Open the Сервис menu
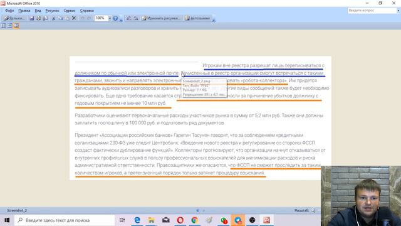The height and width of the screenshot is (226, 401). 70,11
